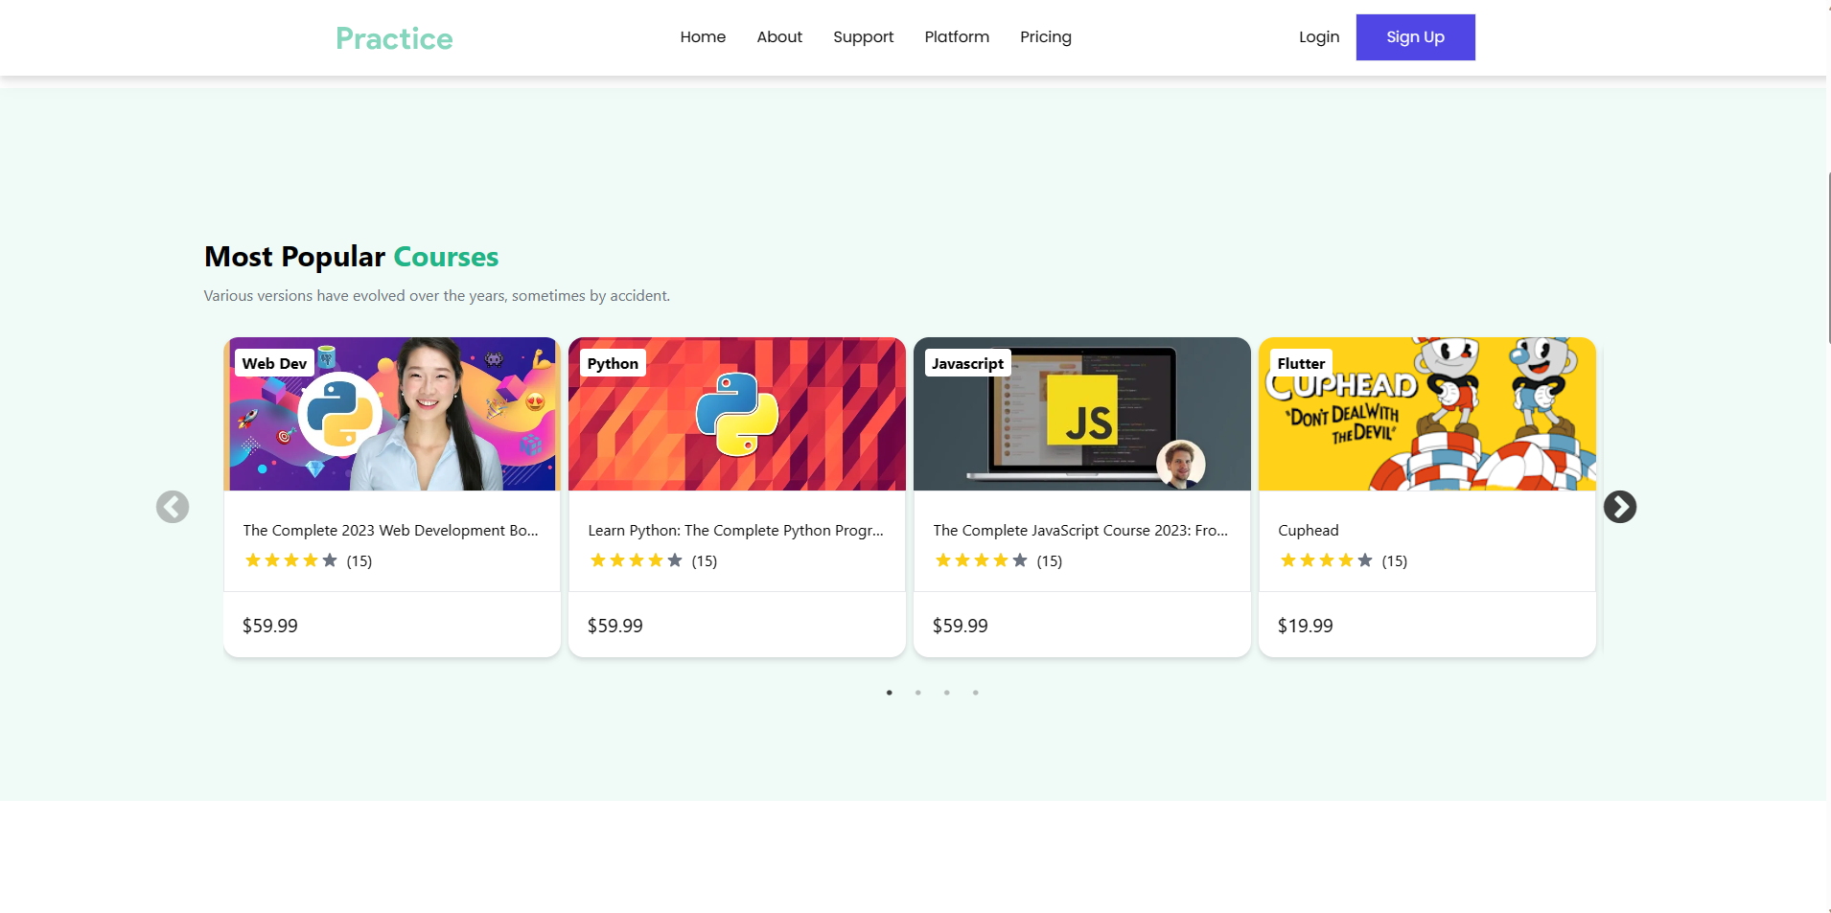This screenshot has width=1831, height=913.
Task: Click the Sign Up button
Action: coord(1415,36)
